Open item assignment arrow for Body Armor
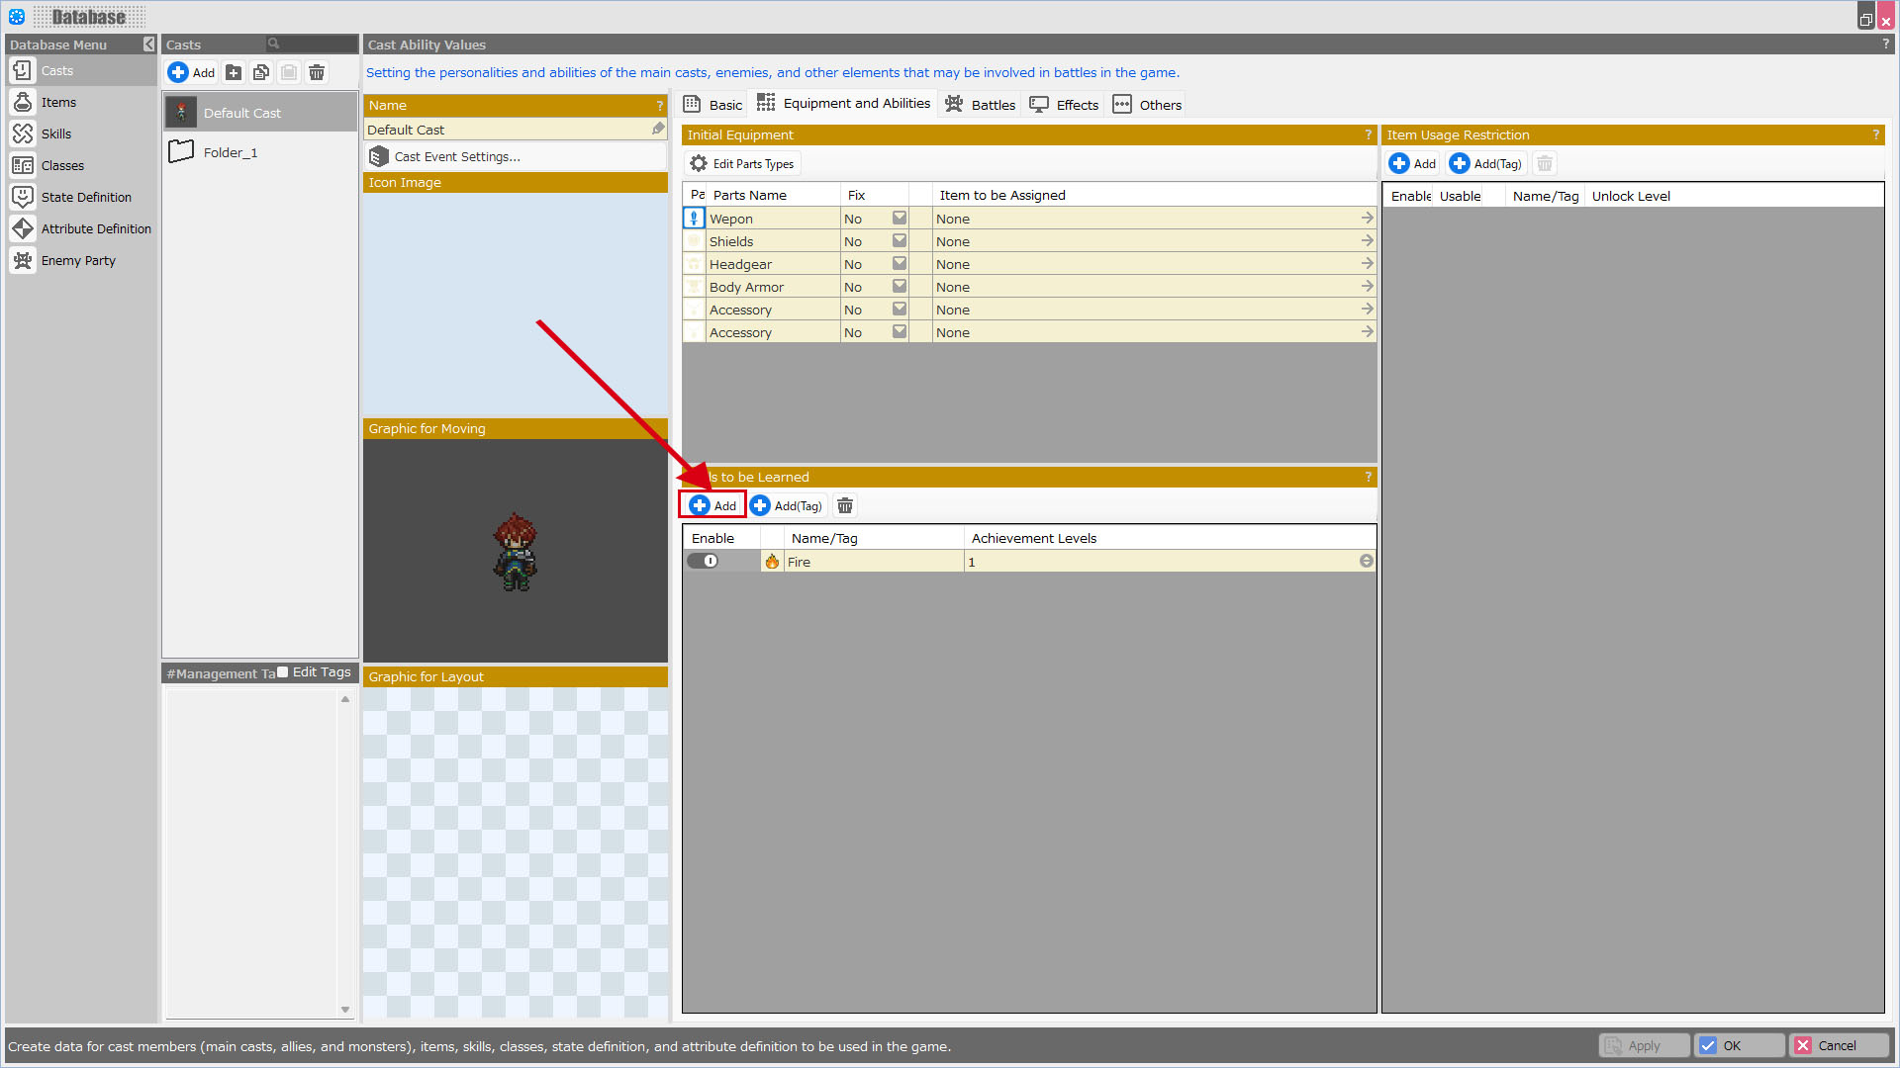Screen dimensions: 1900x1068 (1367, 286)
